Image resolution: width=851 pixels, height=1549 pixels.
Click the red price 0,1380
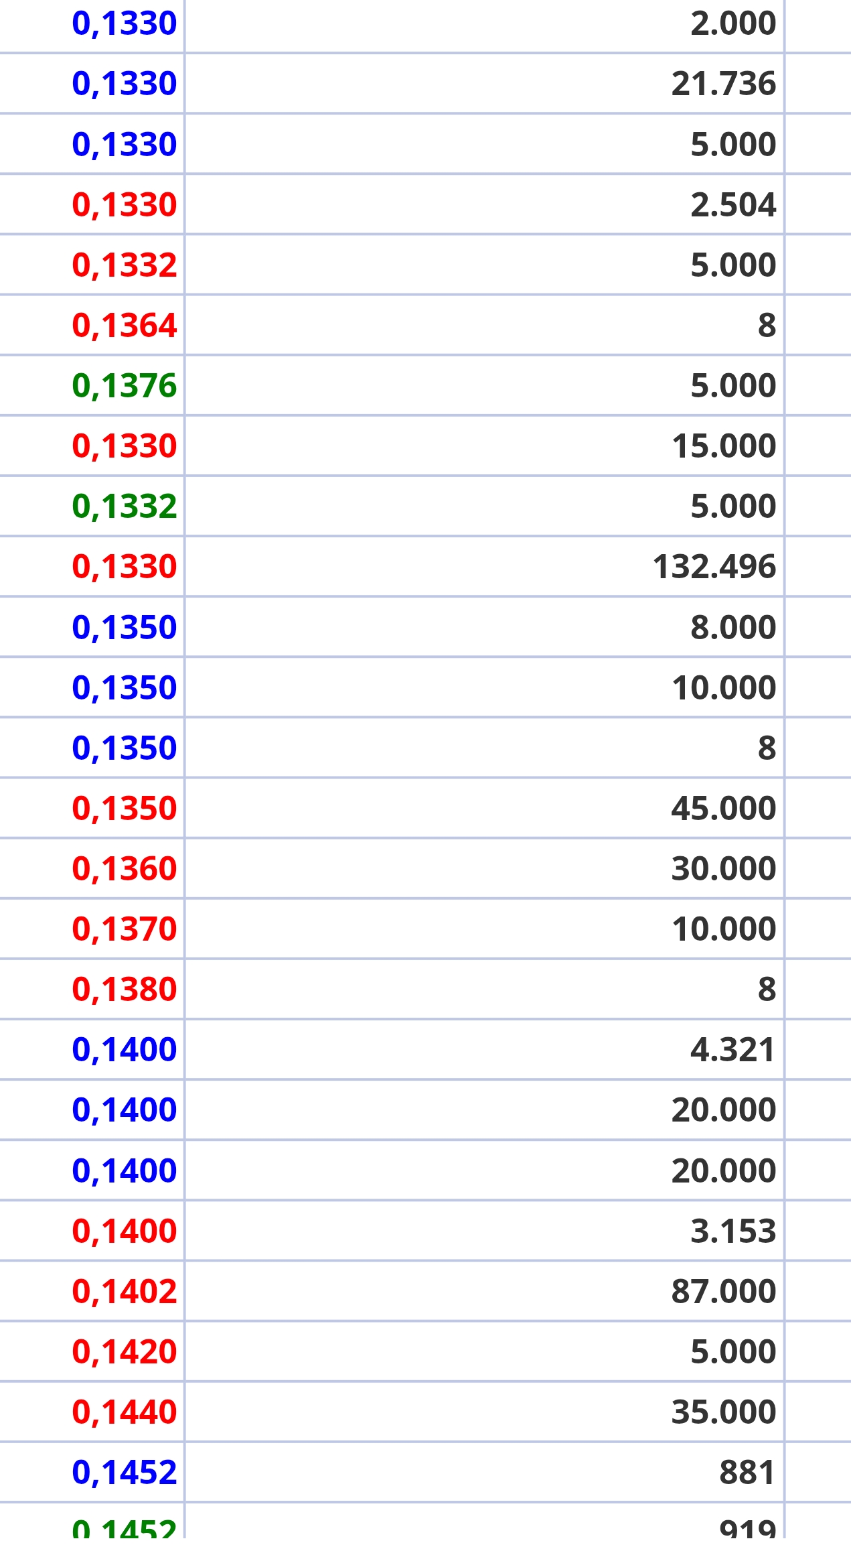coord(125,990)
